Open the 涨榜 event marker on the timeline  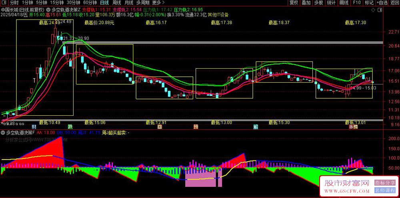coord(353,127)
